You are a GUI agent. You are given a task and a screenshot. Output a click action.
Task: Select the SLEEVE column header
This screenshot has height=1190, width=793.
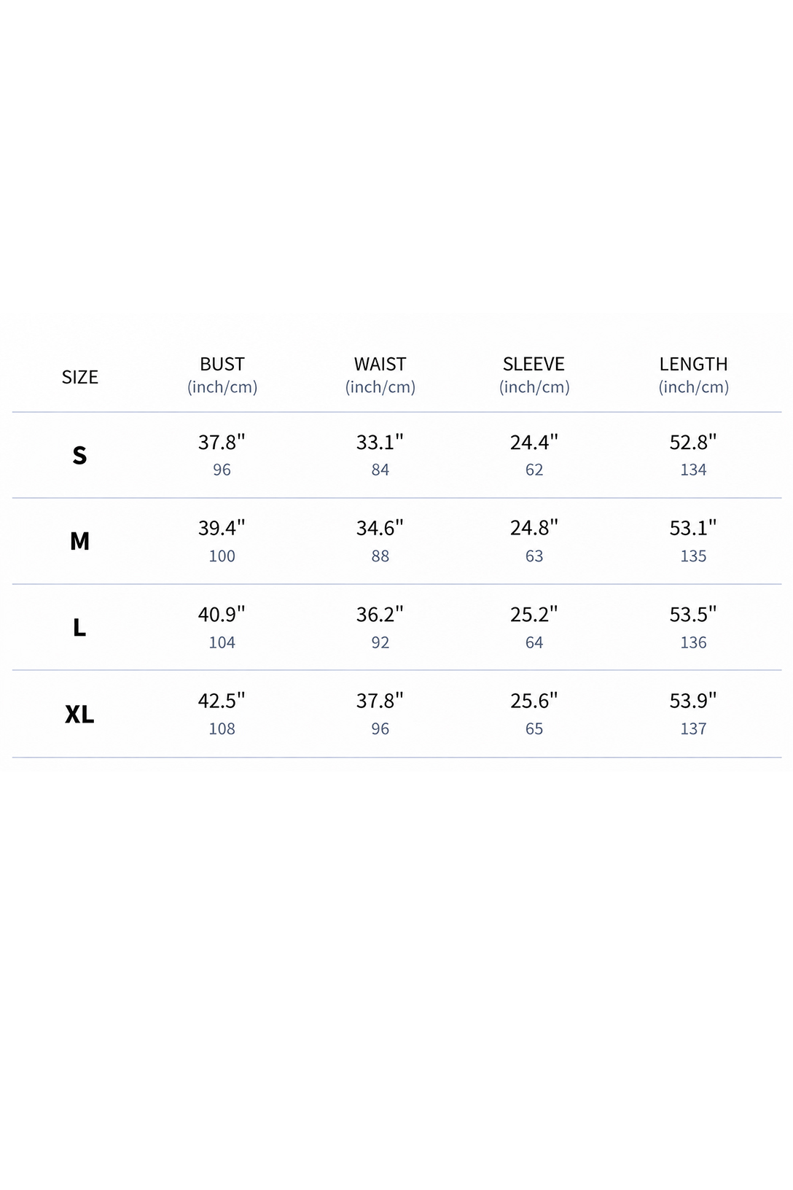(534, 375)
